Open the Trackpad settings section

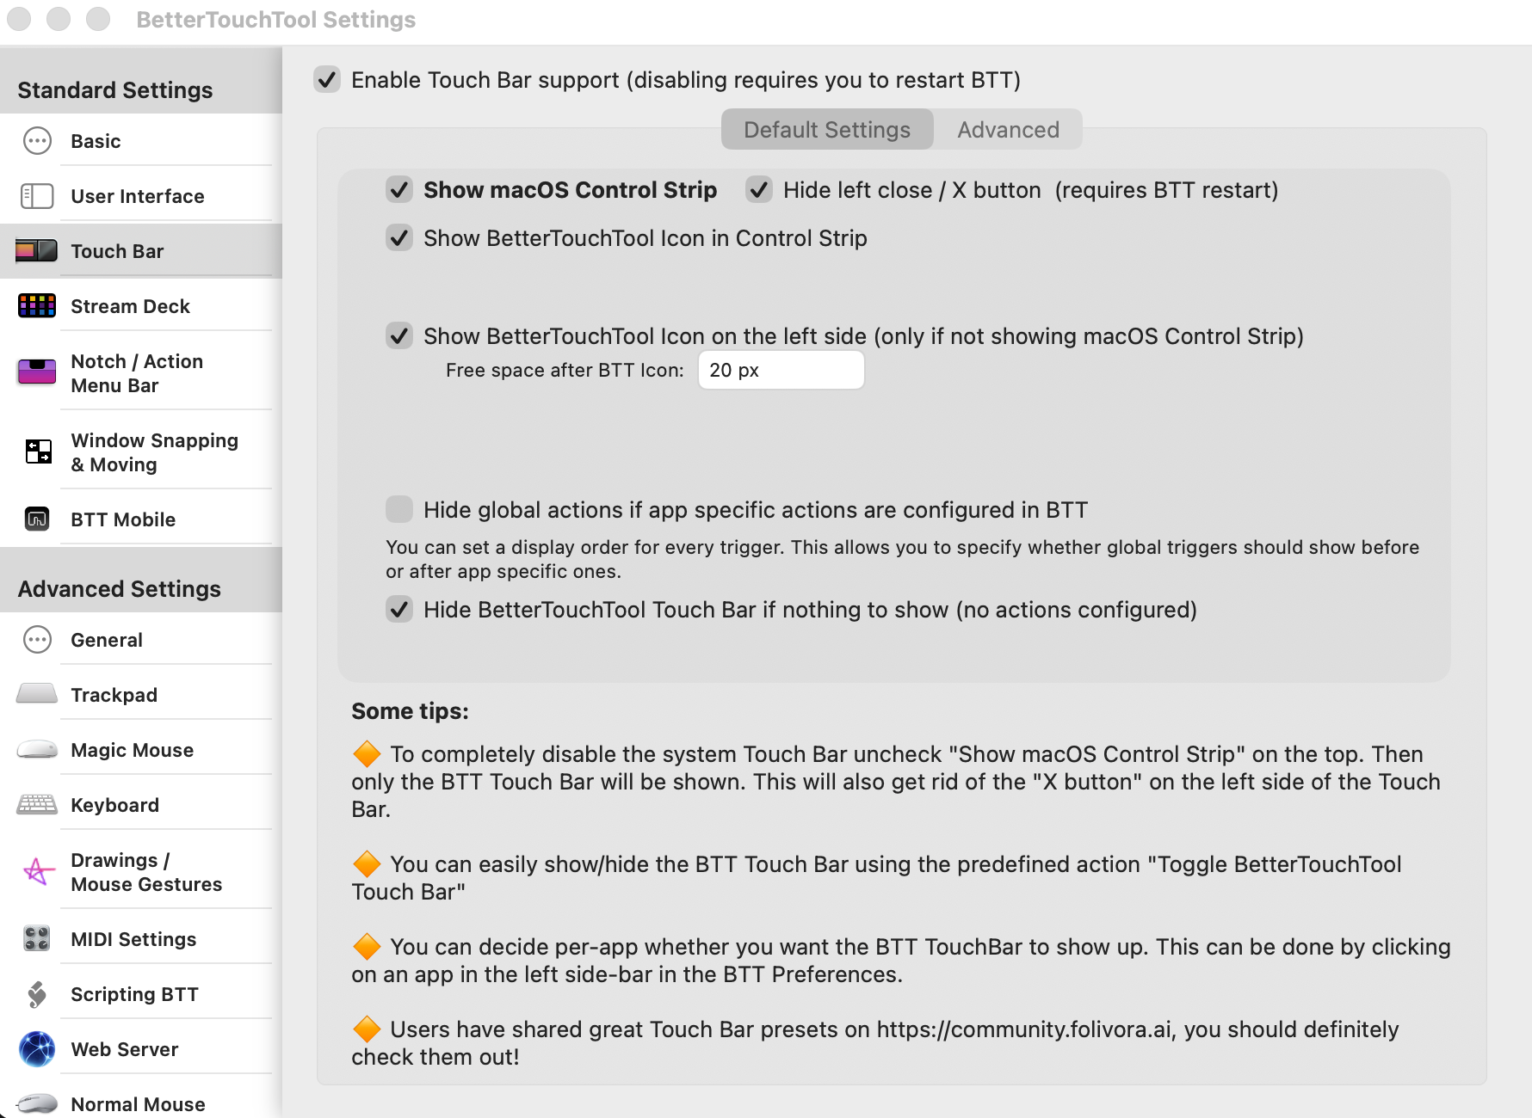[x=114, y=695]
